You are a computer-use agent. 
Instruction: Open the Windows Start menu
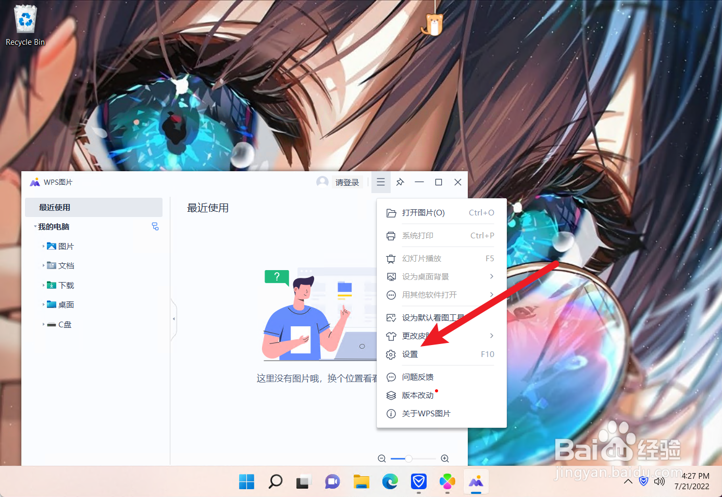pyautogui.click(x=246, y=482)
